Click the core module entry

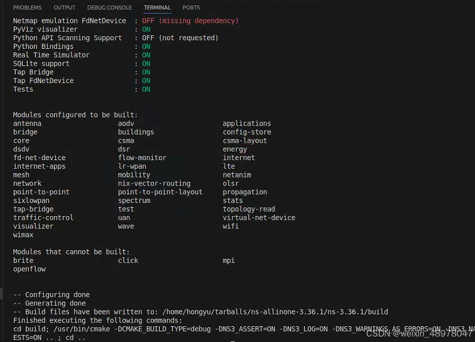21,140
